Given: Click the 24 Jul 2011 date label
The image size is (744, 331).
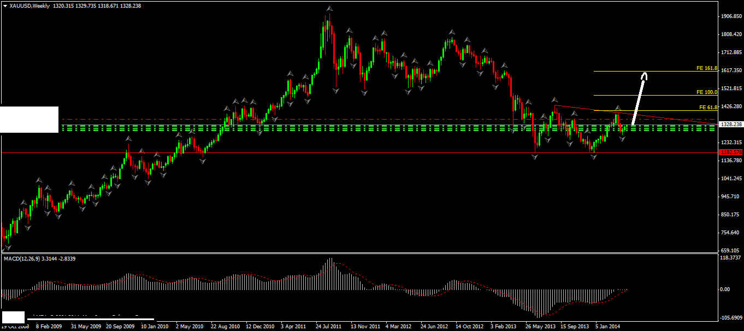Looking at the screenshot, I should click(329, 326).
